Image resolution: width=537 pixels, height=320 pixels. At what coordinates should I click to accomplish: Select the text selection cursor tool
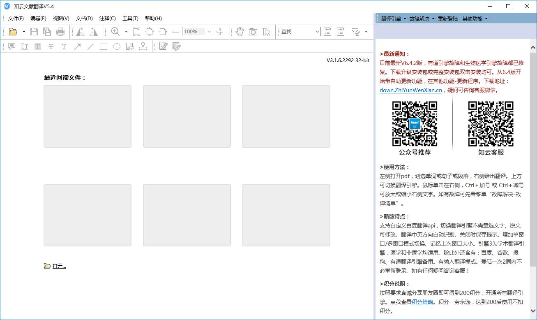(267, 32)
